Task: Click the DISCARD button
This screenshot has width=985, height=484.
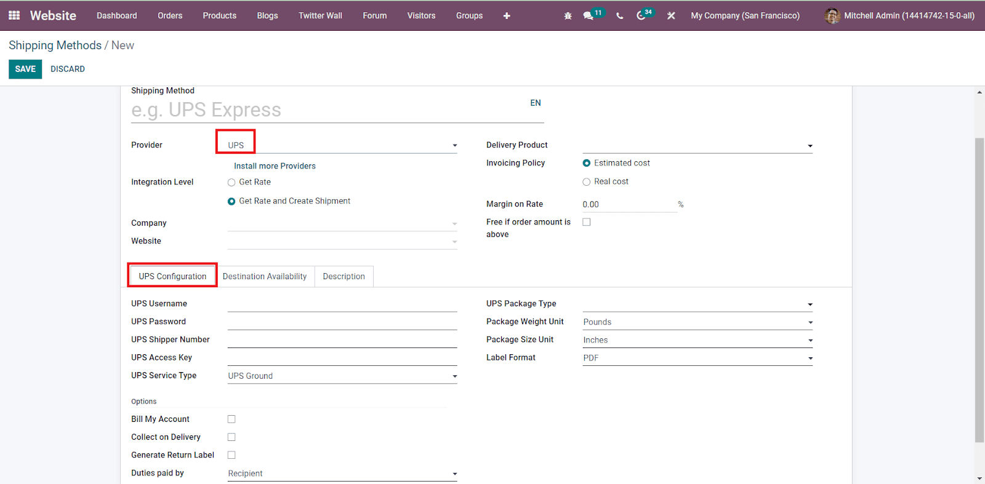Action: tap(68, 69)
